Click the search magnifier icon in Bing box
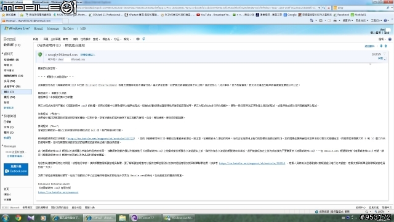Screen dimensions: 394x222 pyautogui.click(x=388, y=8)
